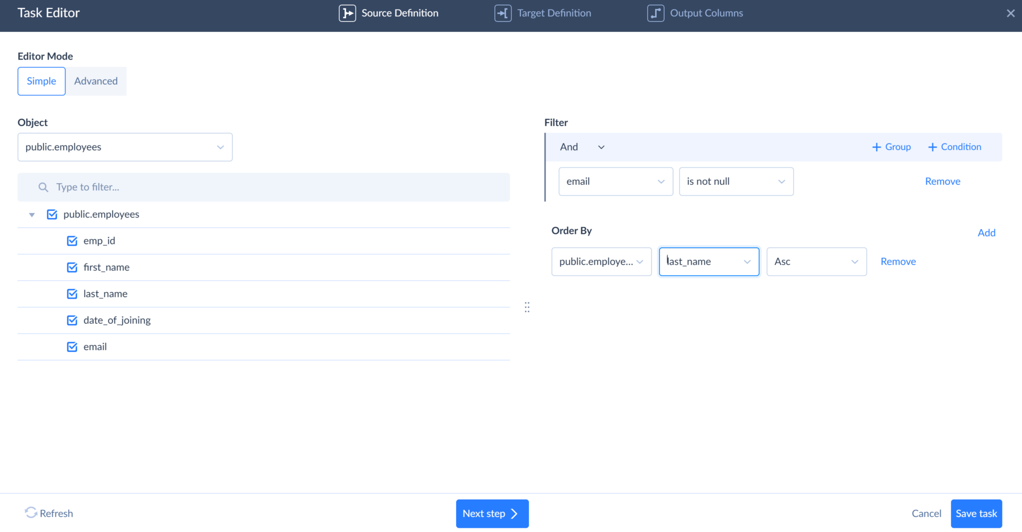Collapse the public.employees column tree
1022x532 pixels.
click(31, 214)
